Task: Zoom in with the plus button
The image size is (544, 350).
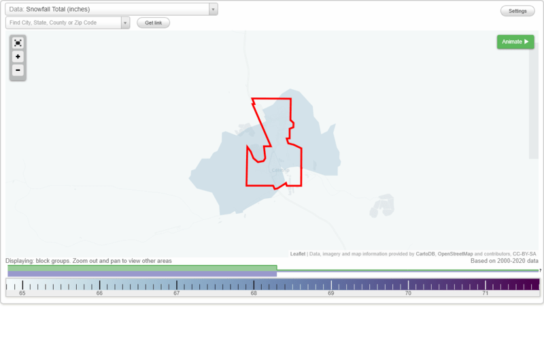Action: [x=18, y=57]
